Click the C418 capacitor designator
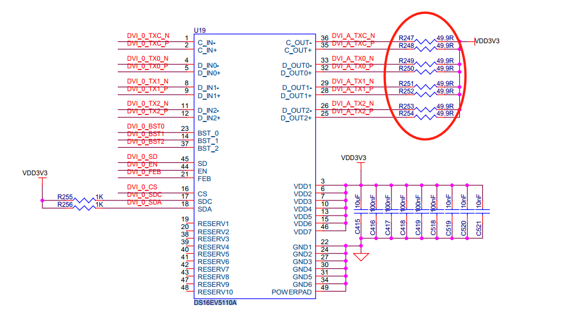563x319 pixels. pyautogui.click(x=403, y=227)
